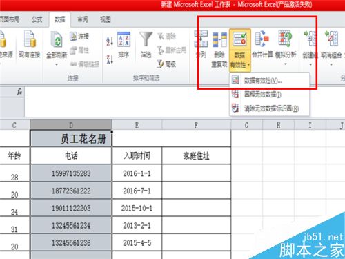The height and width of the screenshot is (259, 345).
Task: Select column C header
Action: point(14,125)
